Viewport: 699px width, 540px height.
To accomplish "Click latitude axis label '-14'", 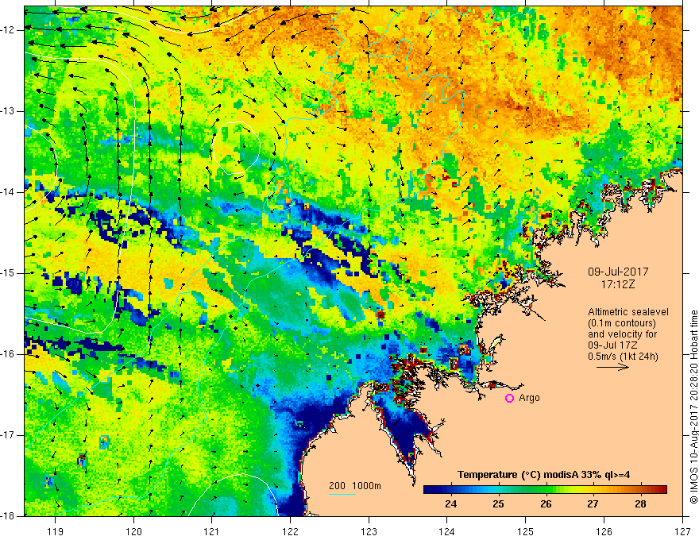I will 8,192.
